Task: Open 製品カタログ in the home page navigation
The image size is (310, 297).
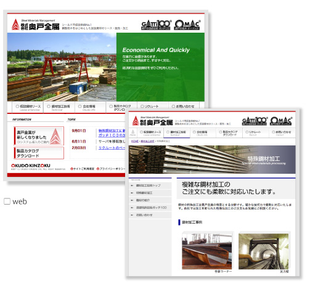Action: (x=121, y=107)
